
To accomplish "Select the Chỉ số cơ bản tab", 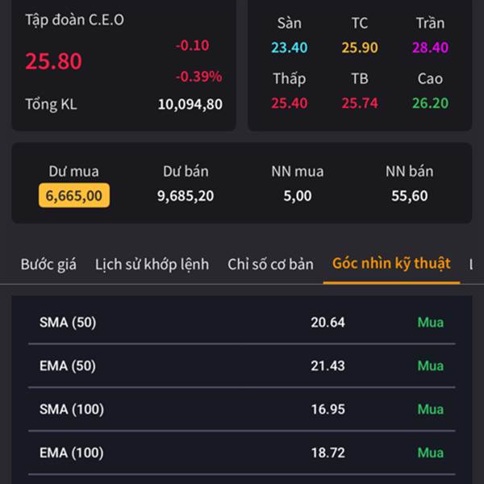I will click(270, 265).
